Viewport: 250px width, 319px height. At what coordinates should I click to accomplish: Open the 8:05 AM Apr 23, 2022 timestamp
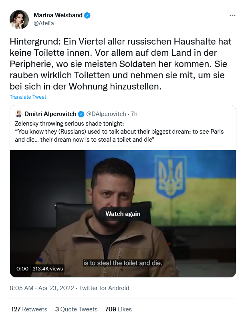coord(42,288)
